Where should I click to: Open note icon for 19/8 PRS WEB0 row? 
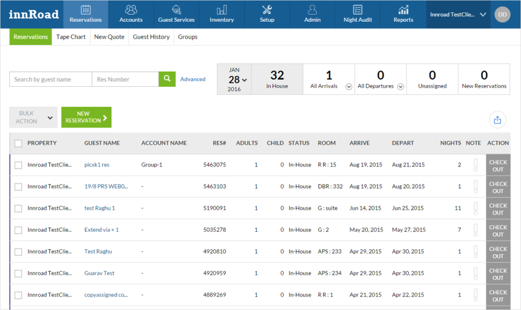[475, 186]
